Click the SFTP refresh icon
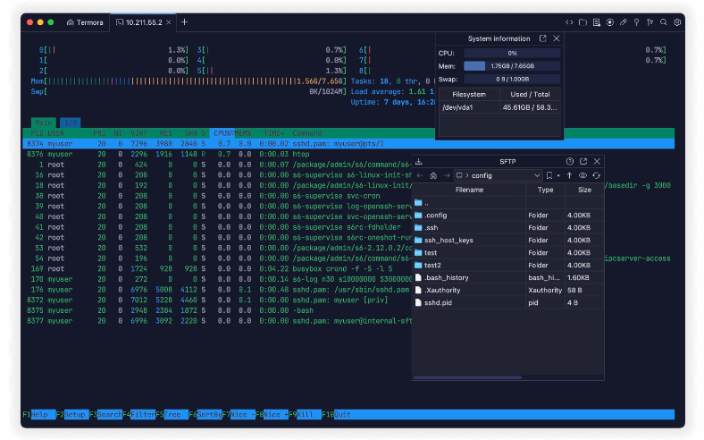The width and height of the screenshot is (704, 440). click(x=596, y=175)
